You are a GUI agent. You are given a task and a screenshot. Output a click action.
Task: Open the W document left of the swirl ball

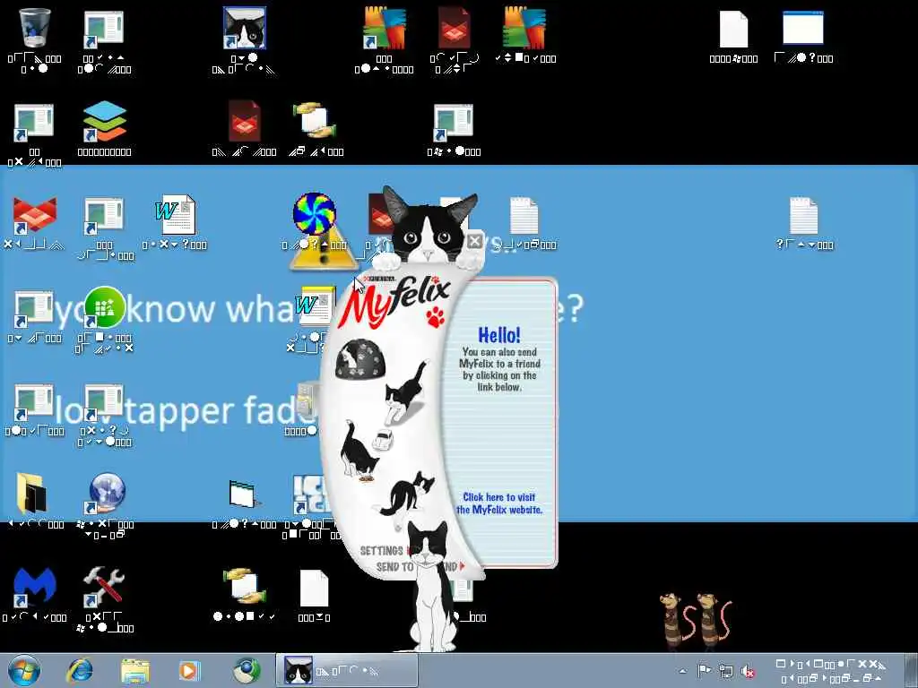pyautogui.click(x=175, y=214)
